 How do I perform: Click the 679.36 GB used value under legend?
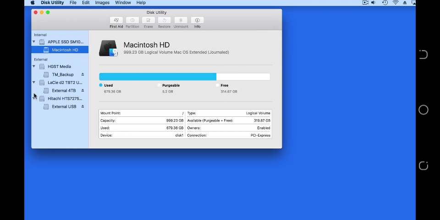113,92
